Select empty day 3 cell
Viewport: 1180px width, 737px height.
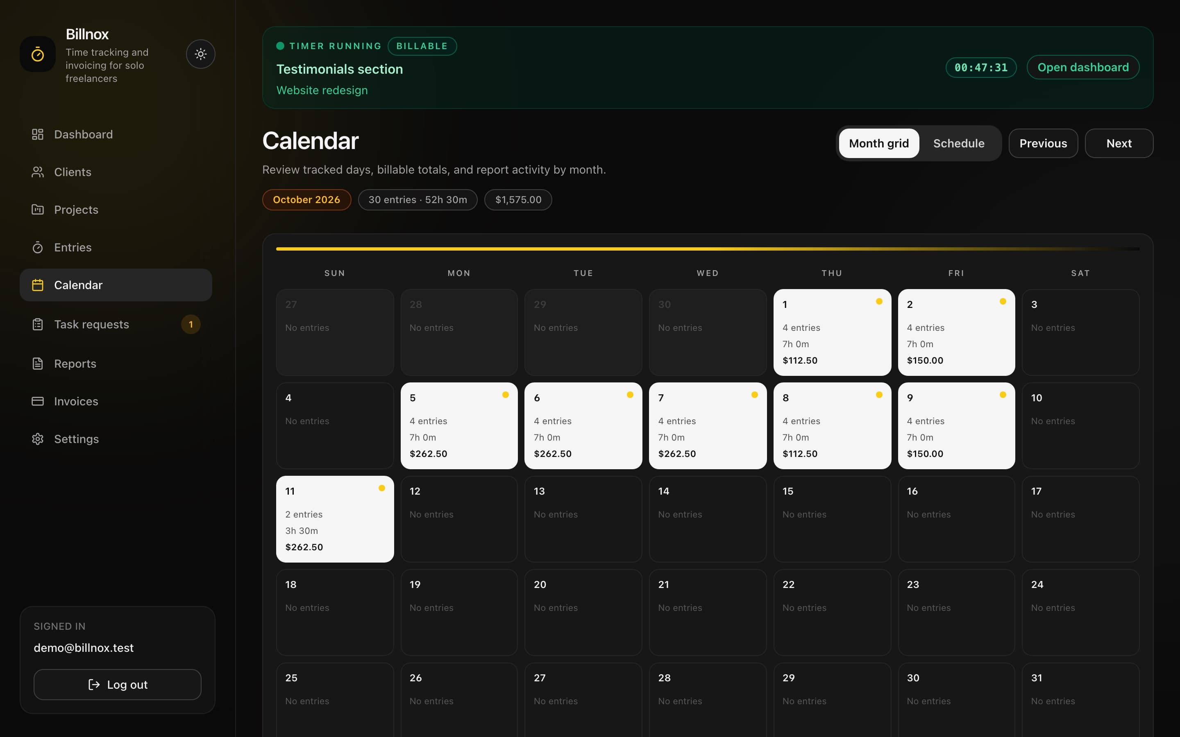(1080, 332)
